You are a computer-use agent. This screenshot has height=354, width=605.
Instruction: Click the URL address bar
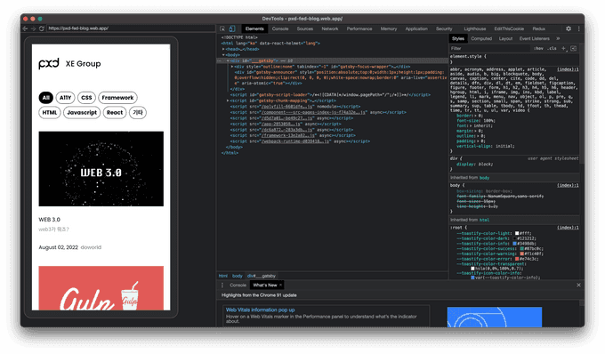tap(131, 28)
